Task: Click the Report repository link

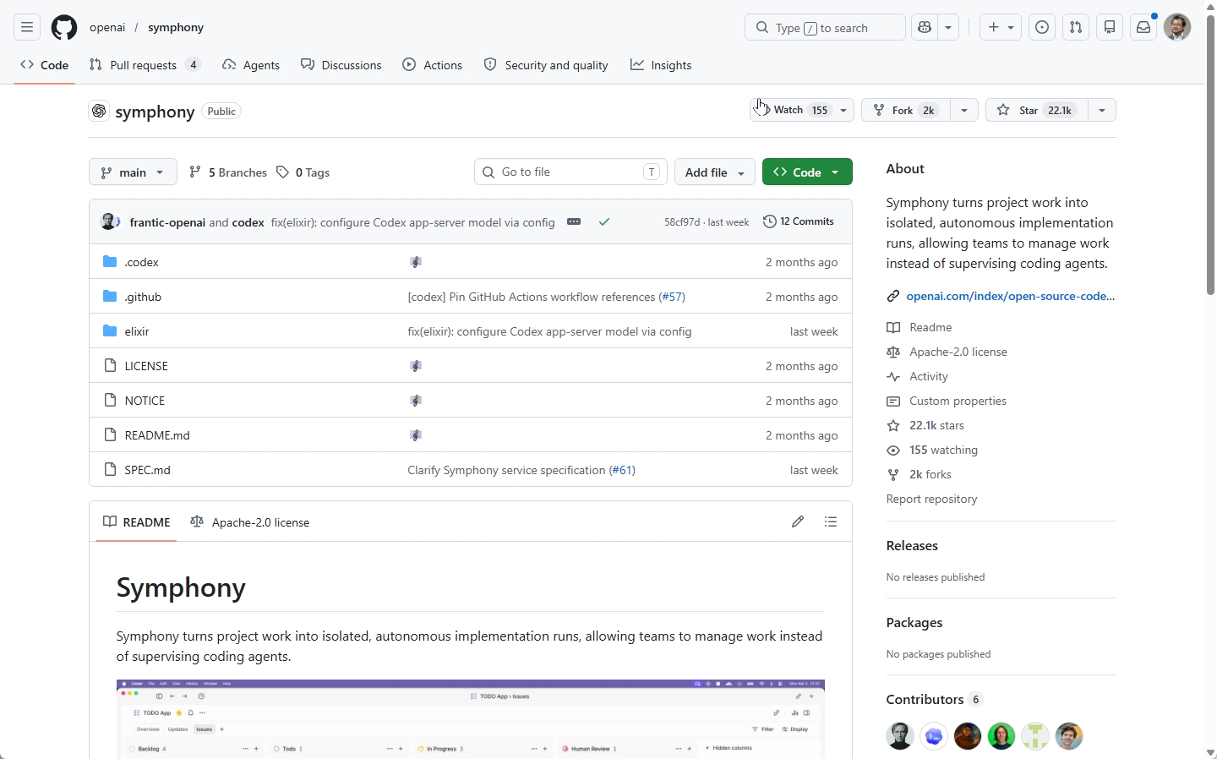Action: click(x=931, y=499)
